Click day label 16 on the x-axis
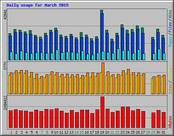 87,132
